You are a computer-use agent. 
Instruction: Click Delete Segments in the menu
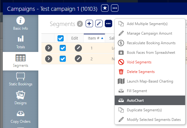[141, 72]
